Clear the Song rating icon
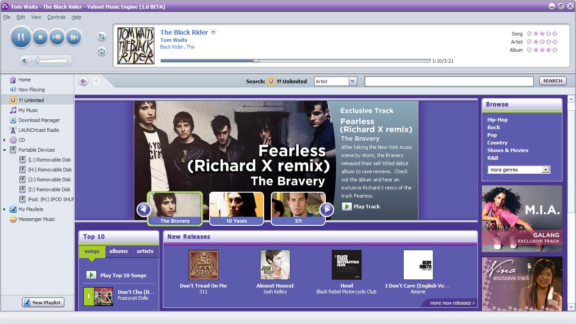This screenshot has height=324, width=576. click(529, 34)
